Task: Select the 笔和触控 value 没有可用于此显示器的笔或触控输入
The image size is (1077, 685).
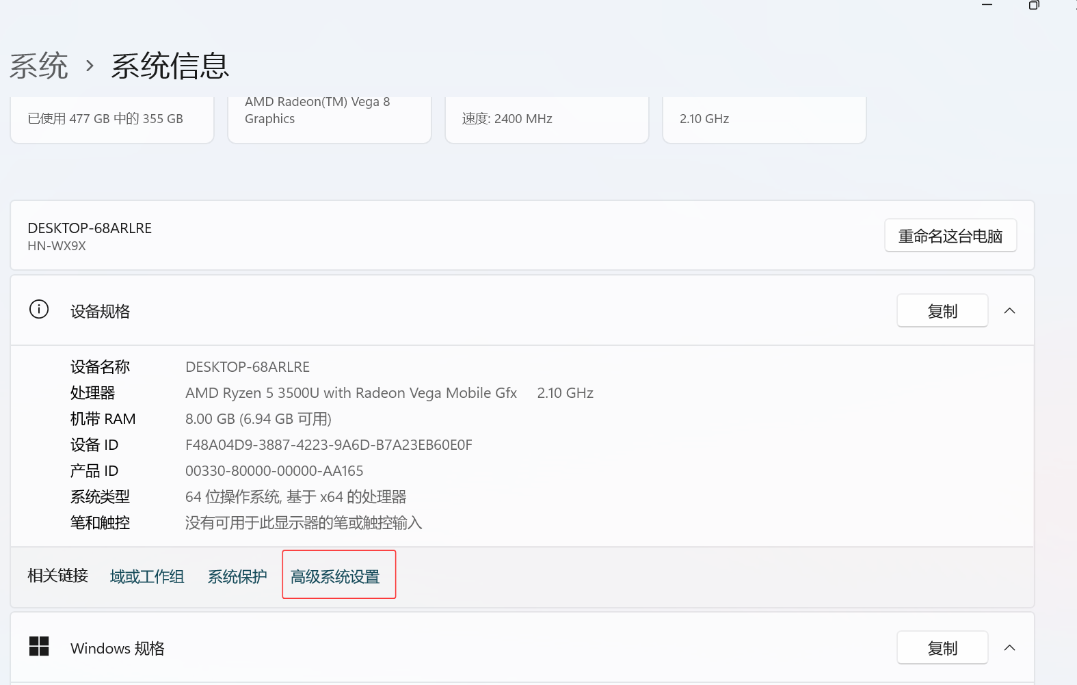Action: [304, 523]
